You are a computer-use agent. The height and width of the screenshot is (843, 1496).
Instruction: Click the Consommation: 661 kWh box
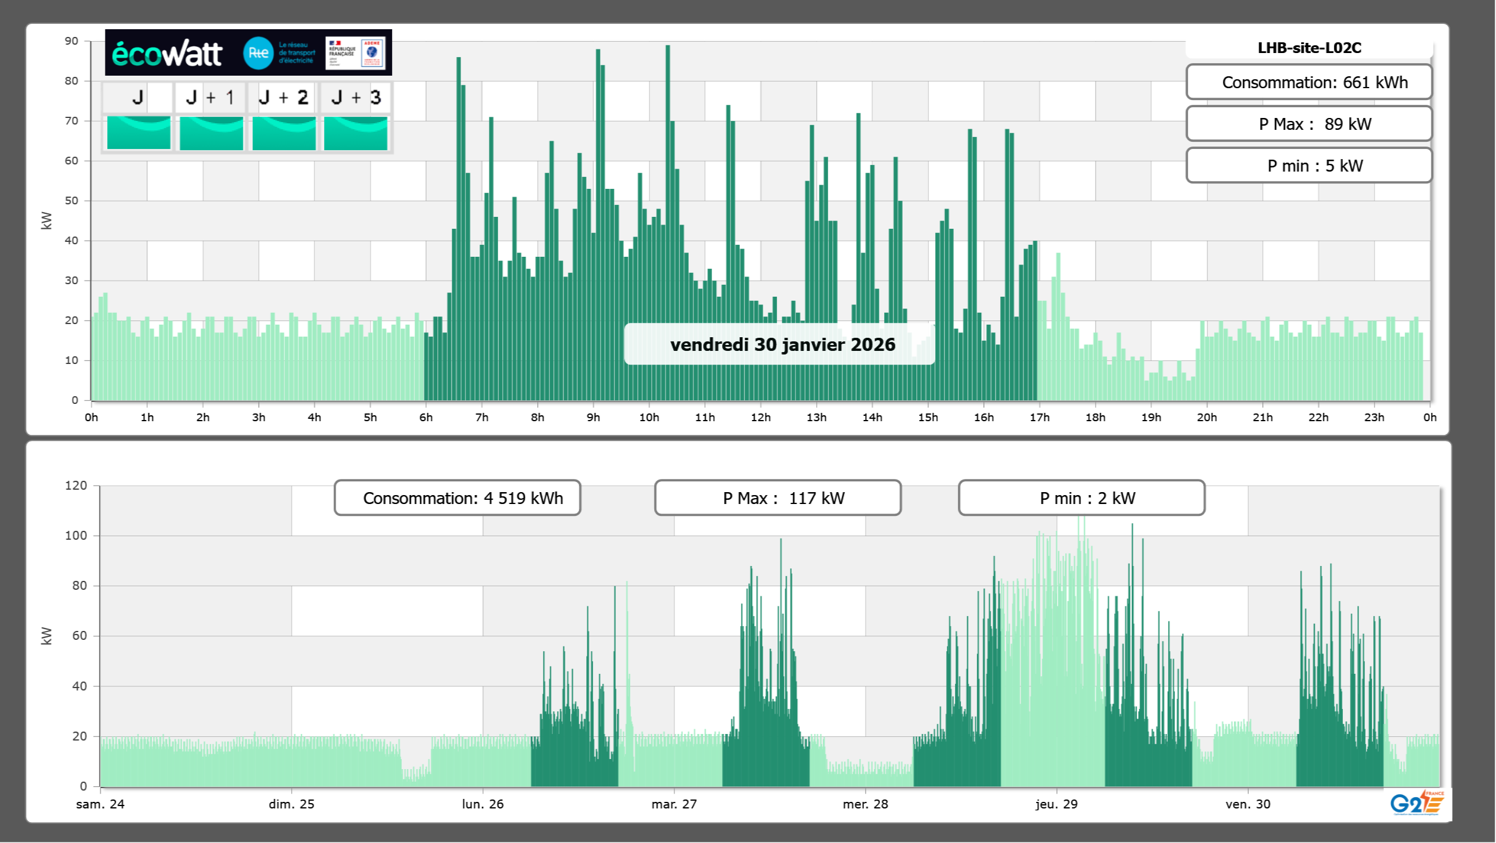pyautogui.click(x=1309, y=82)
